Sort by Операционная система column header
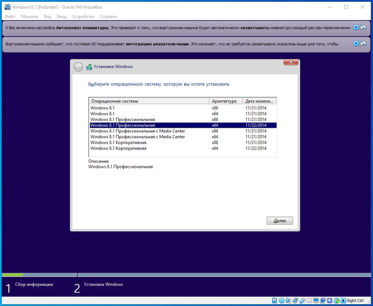The height and width of the screenshot is (306, 373). click(x=149, y=101)
